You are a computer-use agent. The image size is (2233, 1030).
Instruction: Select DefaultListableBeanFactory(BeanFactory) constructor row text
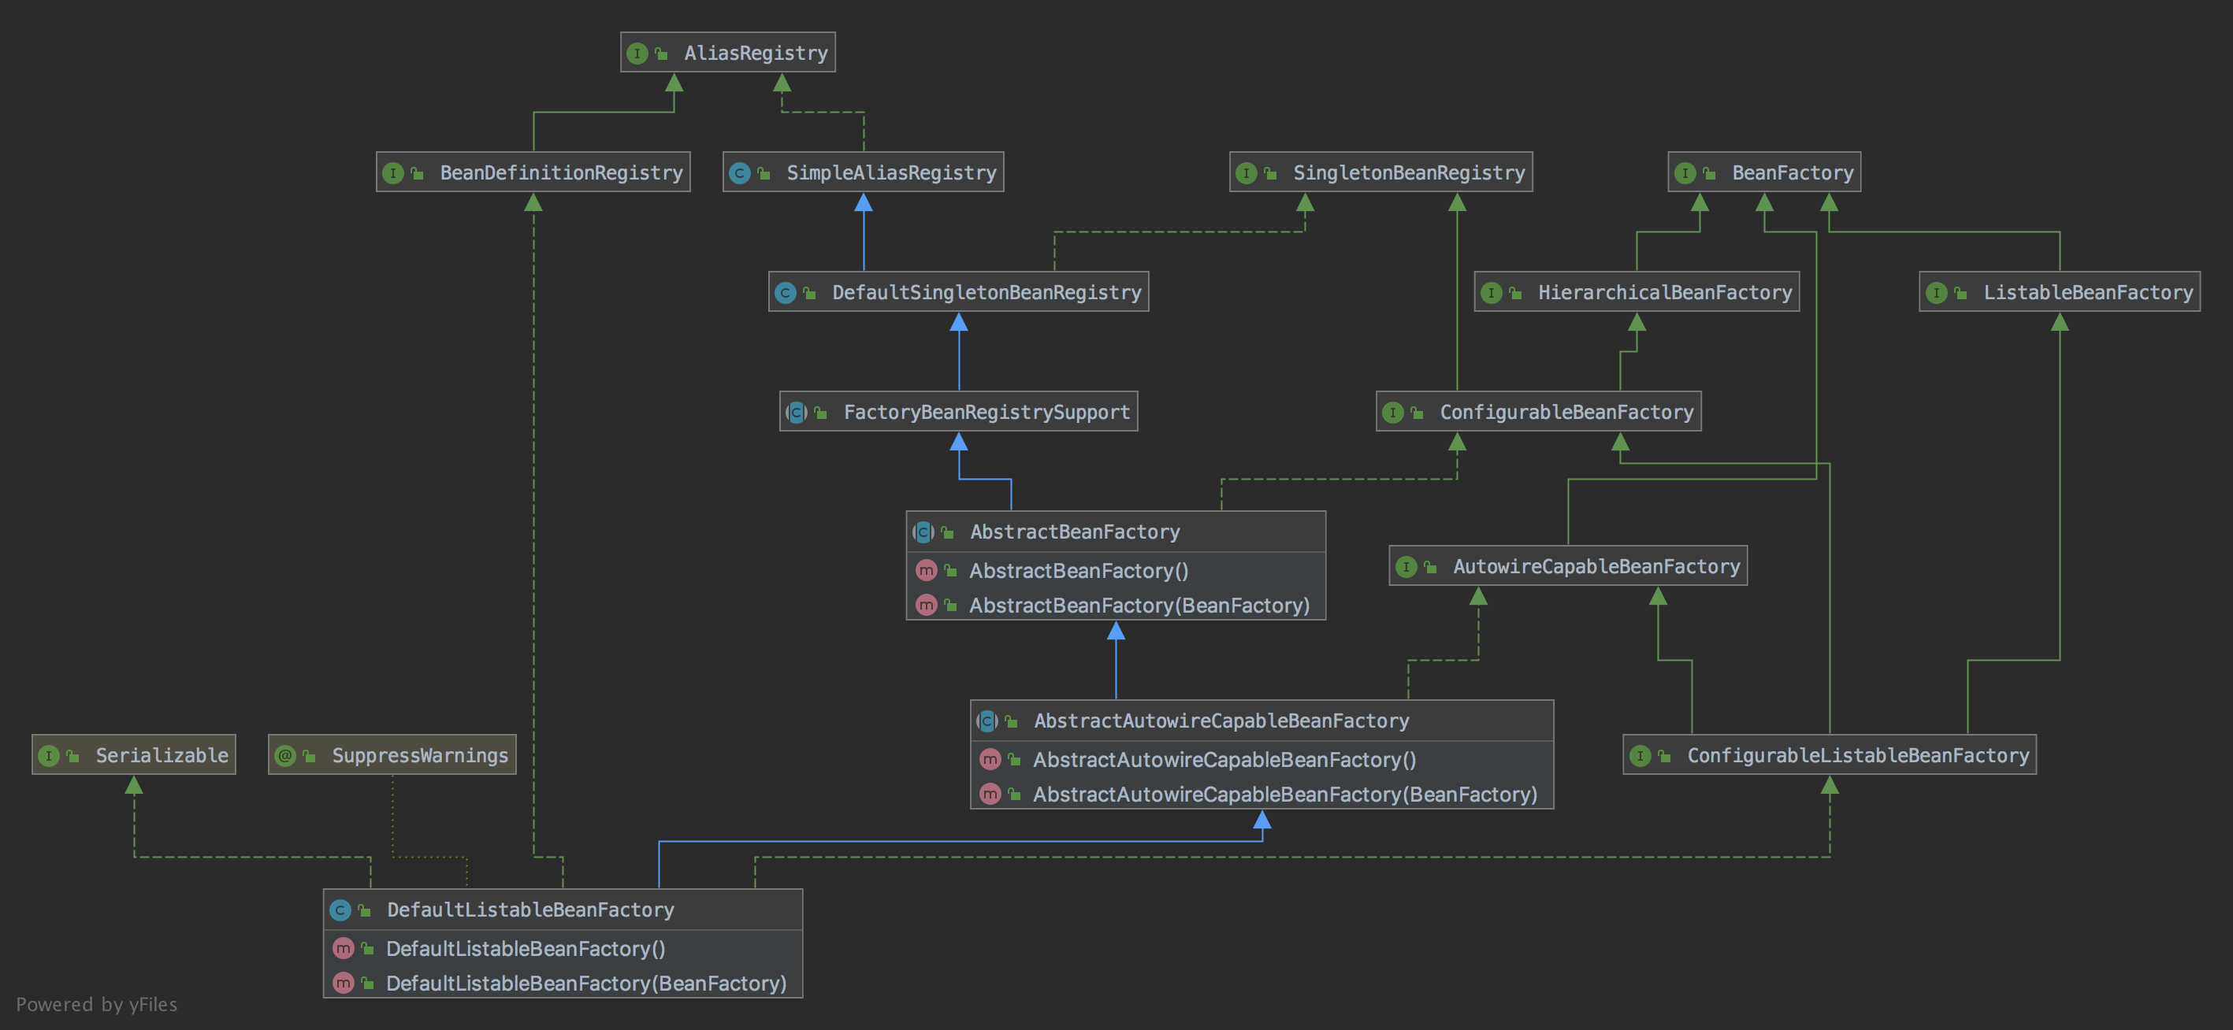[586, 982]
